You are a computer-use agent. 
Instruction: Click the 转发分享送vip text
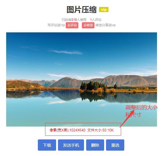tap(105, 25)
